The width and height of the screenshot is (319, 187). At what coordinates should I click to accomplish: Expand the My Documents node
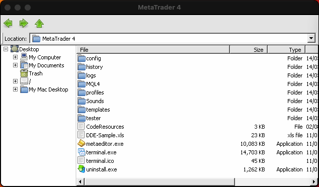pos(15,65)
